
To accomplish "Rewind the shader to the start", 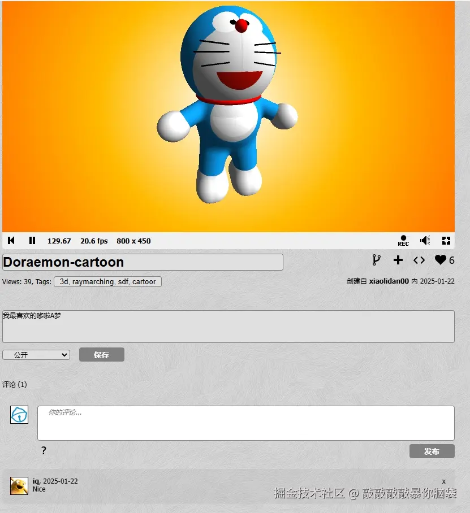I will point(11,241).
